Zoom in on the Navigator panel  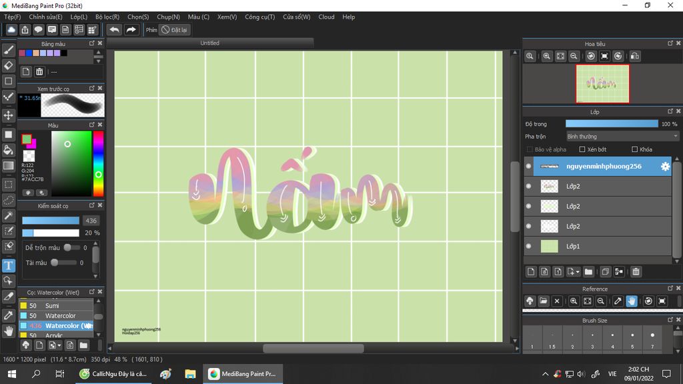pos(547,56)
